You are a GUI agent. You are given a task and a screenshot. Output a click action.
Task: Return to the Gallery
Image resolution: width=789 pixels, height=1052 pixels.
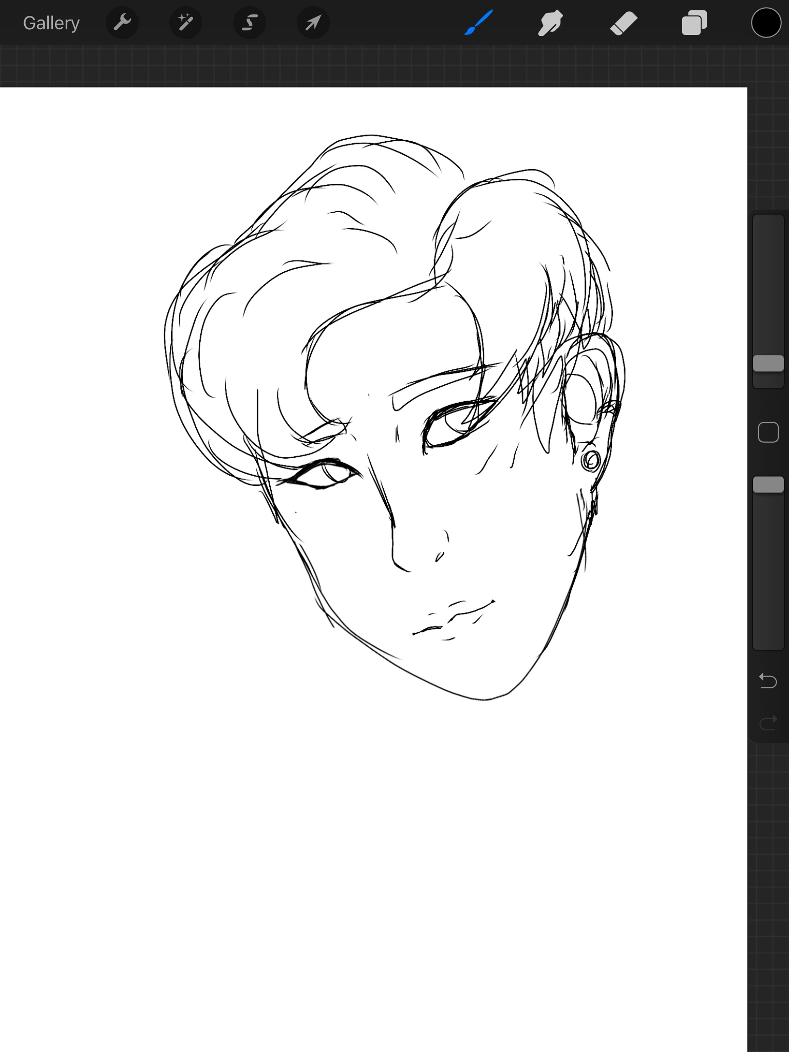(51, 23)
